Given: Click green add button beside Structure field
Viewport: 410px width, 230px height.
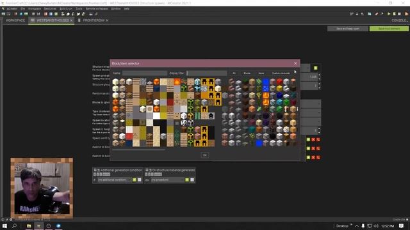Looking at the screenshot, I should point(316,68).
